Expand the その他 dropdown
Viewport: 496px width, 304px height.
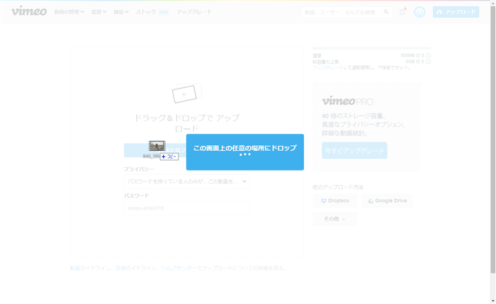click(x=335, y=219)
